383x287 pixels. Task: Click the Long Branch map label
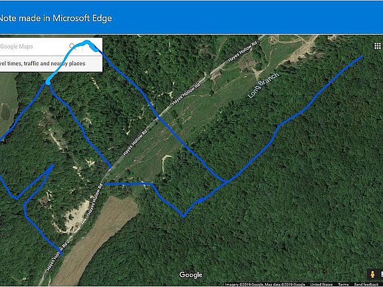click(263, 86)
